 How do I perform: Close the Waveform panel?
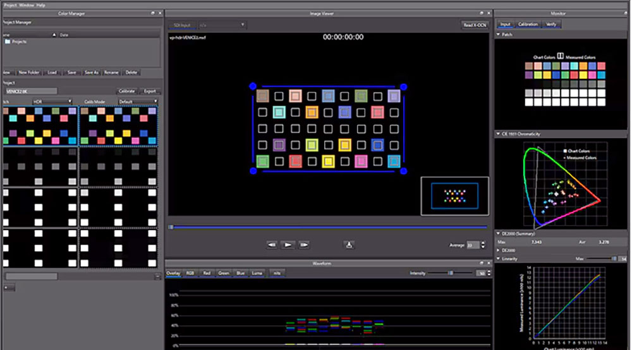click(489, 263)
